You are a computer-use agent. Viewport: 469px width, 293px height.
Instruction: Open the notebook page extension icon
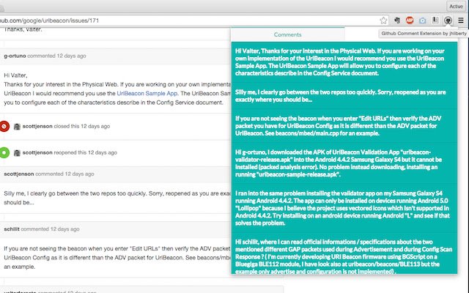(x=435, y=20)
